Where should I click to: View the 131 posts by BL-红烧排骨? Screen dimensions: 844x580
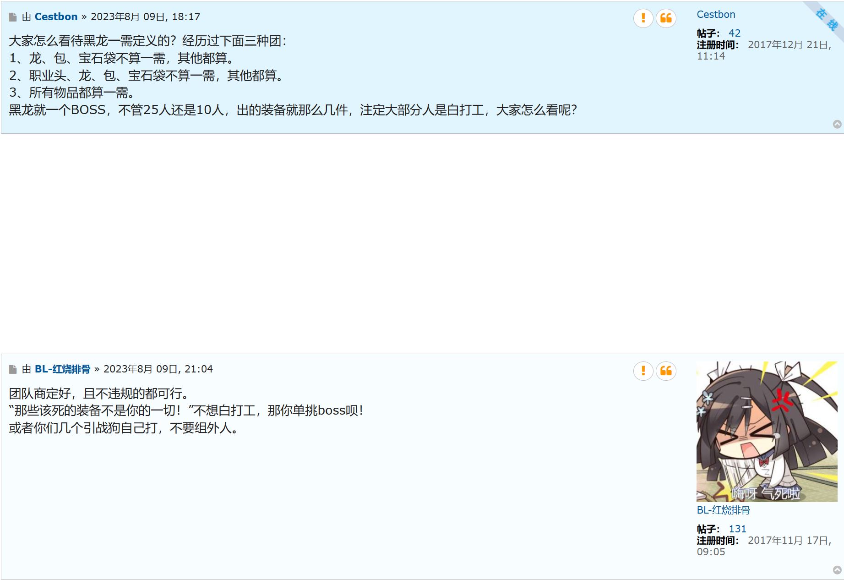737,529
